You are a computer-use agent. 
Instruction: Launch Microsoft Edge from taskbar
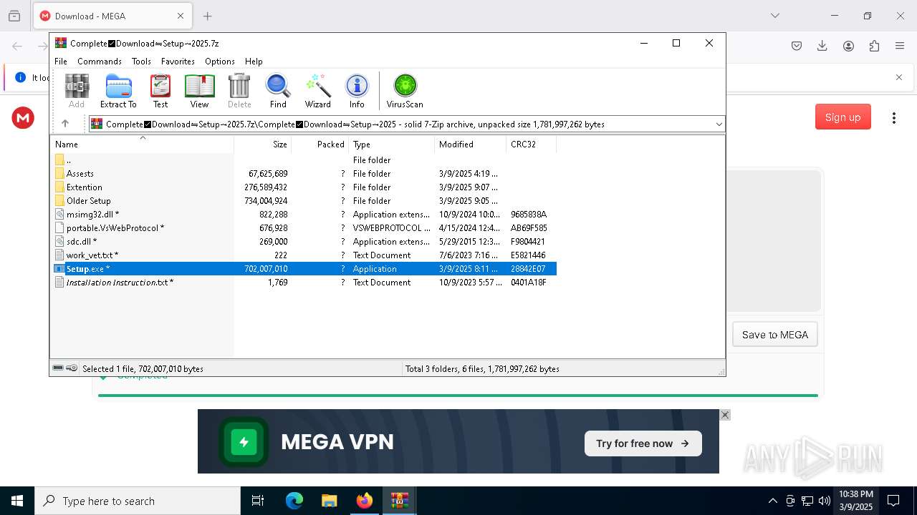294,501
